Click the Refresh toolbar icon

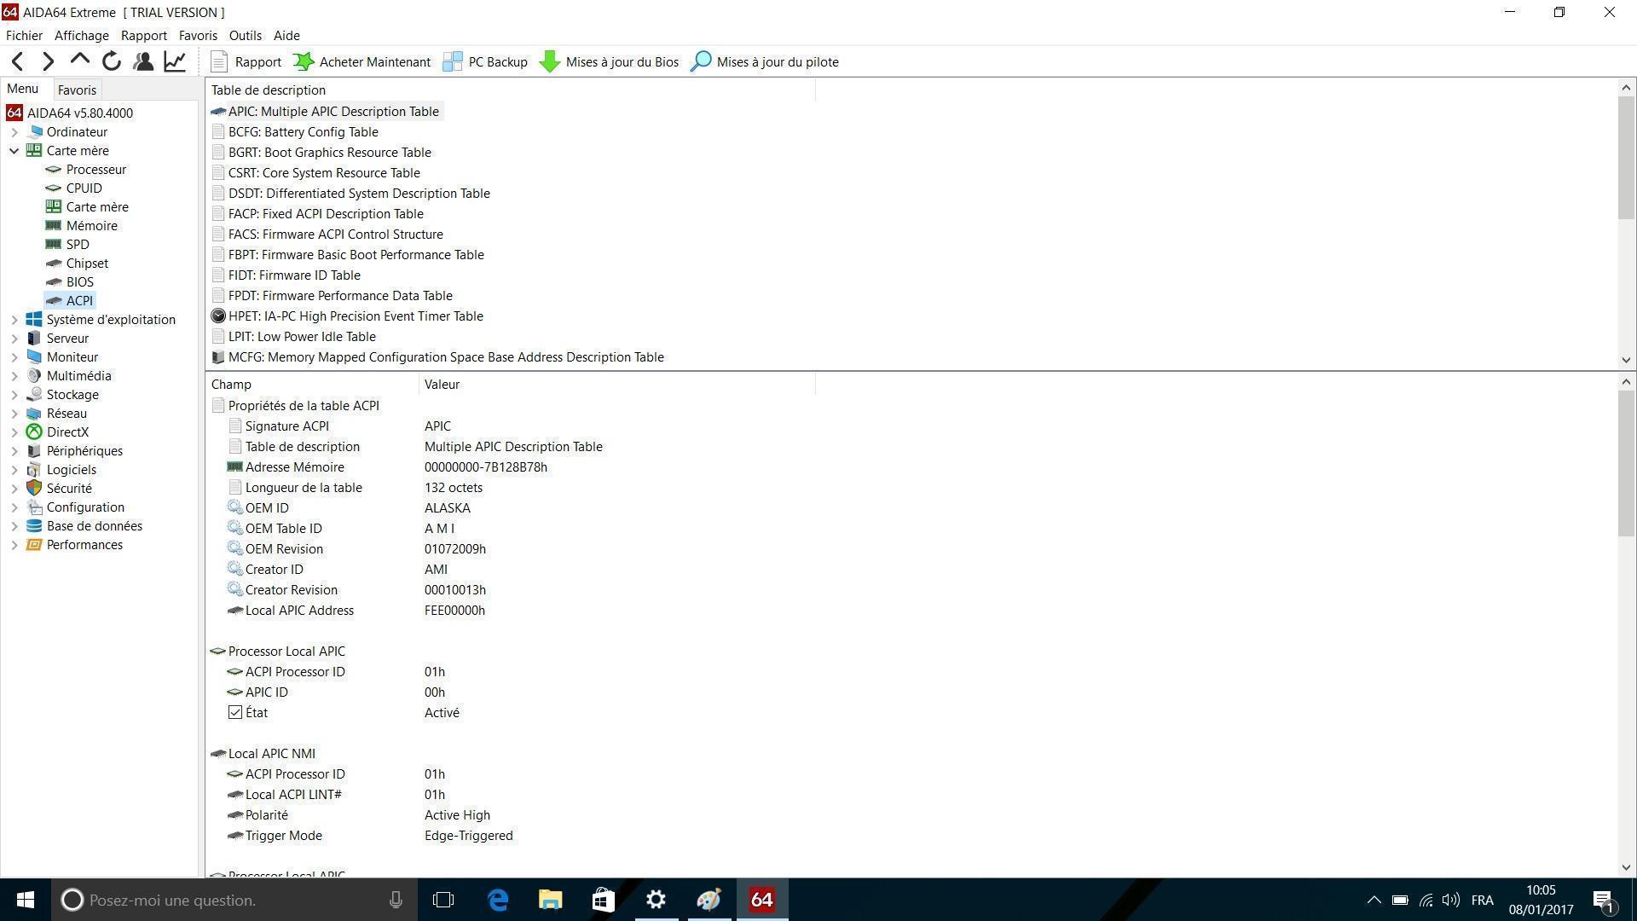pyautogui.click(x=111, y=61)
